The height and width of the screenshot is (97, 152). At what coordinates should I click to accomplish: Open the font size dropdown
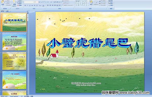click(x=36, y=2)
